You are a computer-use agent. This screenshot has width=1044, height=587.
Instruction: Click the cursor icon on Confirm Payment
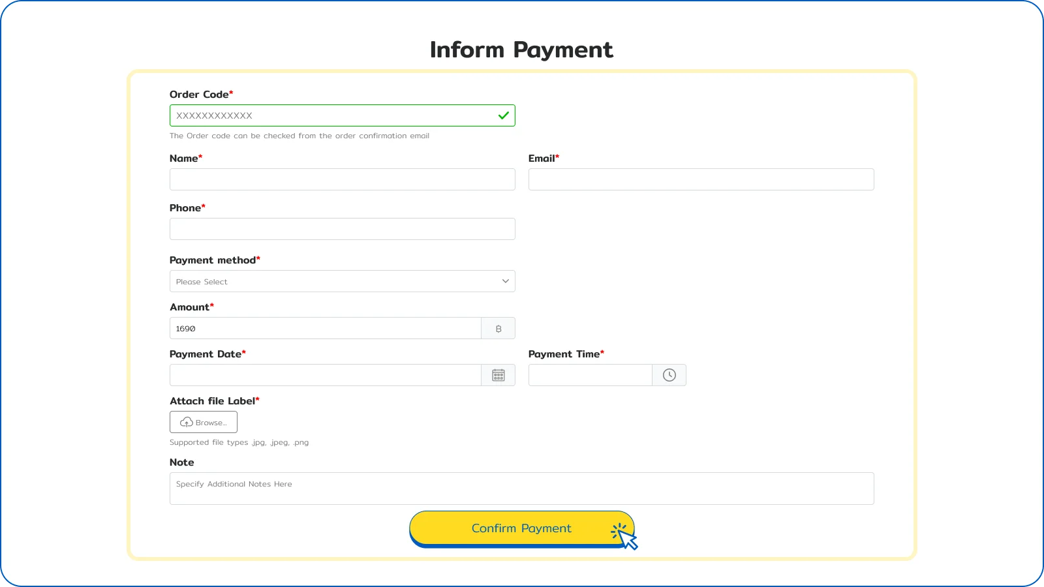[625, 536]
